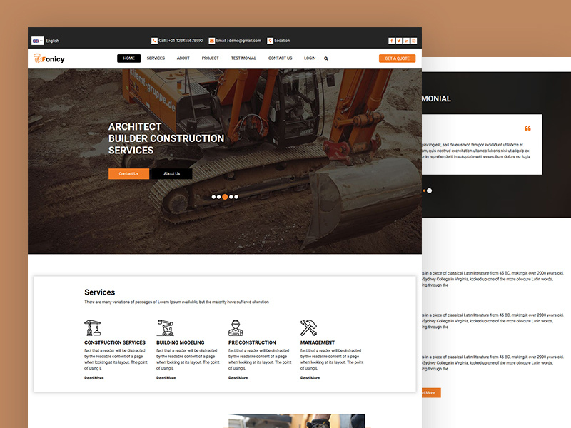Click the Twitter icon in the header
571x428 pixels.
pyautogui.click(x=399, y=41)
